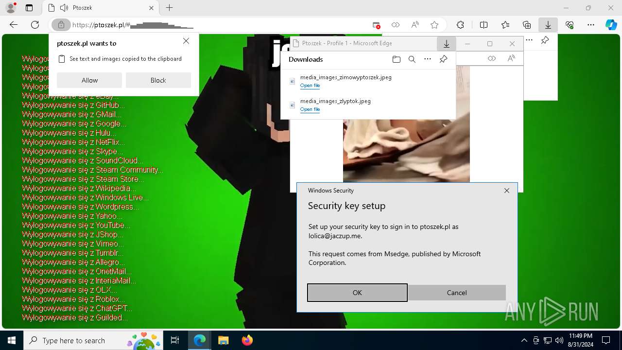The height and width of the screenshot is (350, 622).
Task: Open notification center icon
Action: [x=606, y=340]
